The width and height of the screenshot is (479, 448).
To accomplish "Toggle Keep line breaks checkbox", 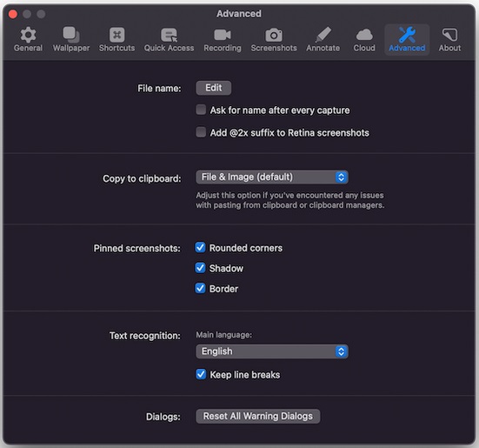I will pyautogui.click(x=201, y=374).
